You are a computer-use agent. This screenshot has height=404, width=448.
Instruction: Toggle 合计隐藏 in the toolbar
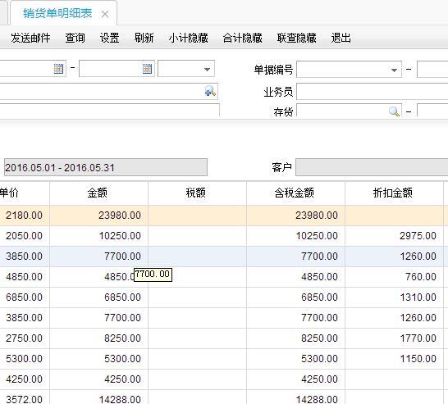[243, 38]
